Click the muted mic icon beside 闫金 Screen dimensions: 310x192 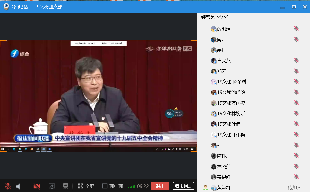[296, 40]
